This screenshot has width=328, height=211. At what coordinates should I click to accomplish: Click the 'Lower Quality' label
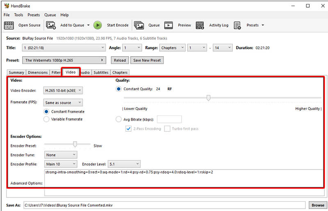coord(136,109)
